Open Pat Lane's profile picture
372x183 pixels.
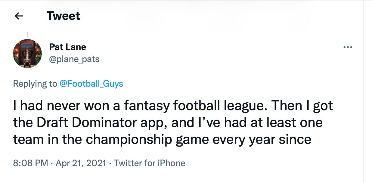point(27,54)
